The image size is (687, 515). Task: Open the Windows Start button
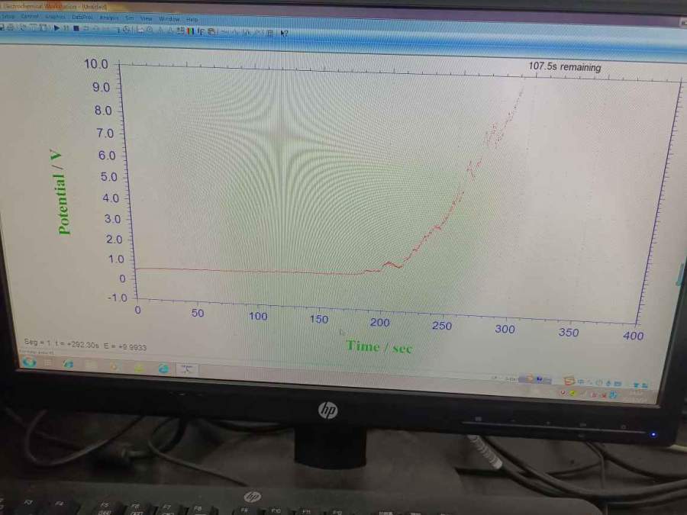29,363
